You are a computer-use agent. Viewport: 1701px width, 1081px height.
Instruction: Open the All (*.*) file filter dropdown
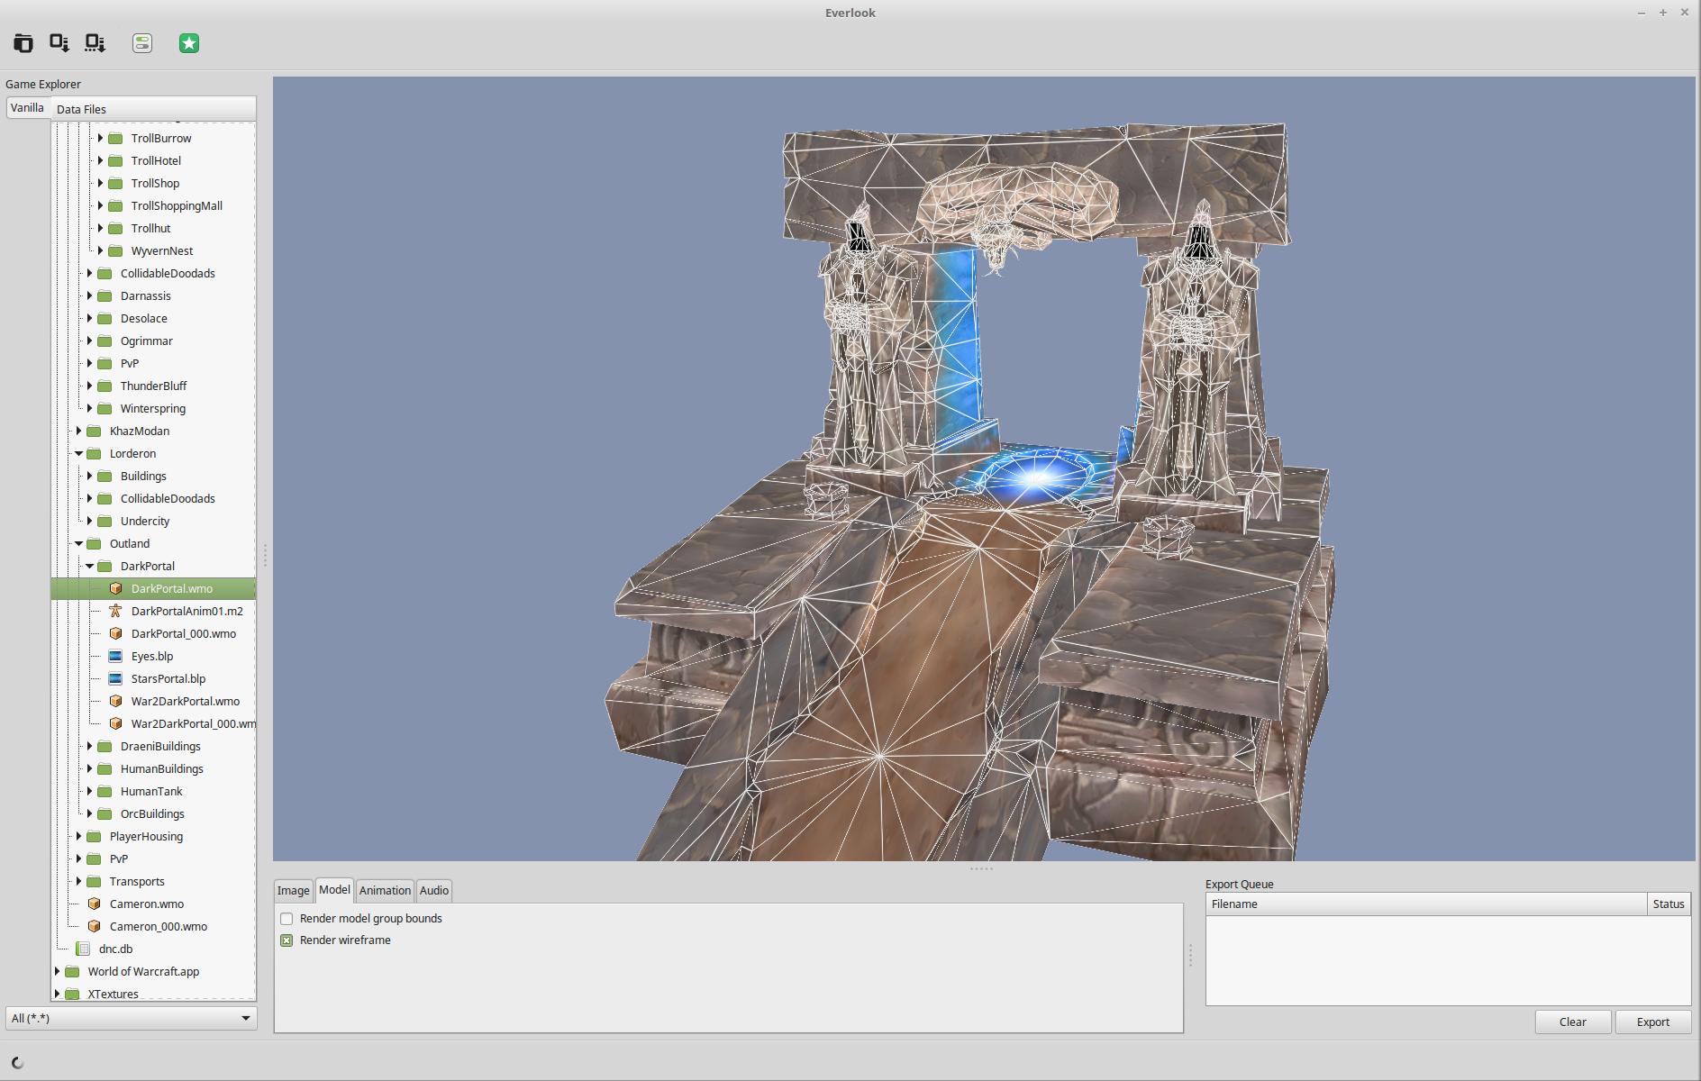(131, 1018)
